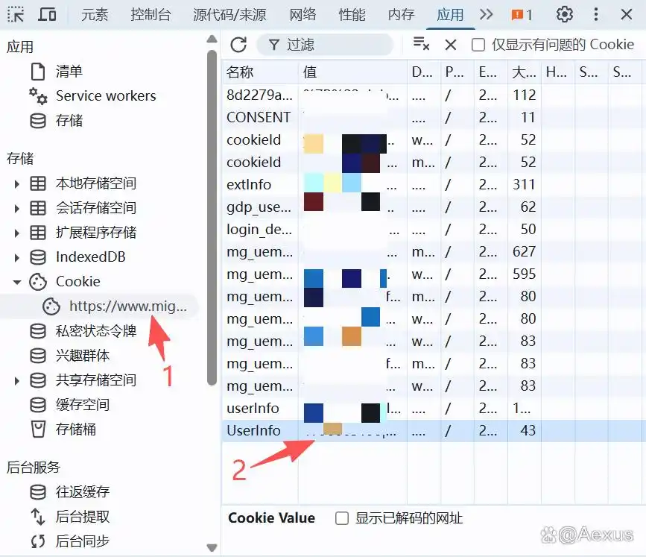Image resolution: width=646 pixels, height=557 pixels.
Task: Open the three-dot DevTools menu
Action: pyautogui.click(x=595, y=15)
